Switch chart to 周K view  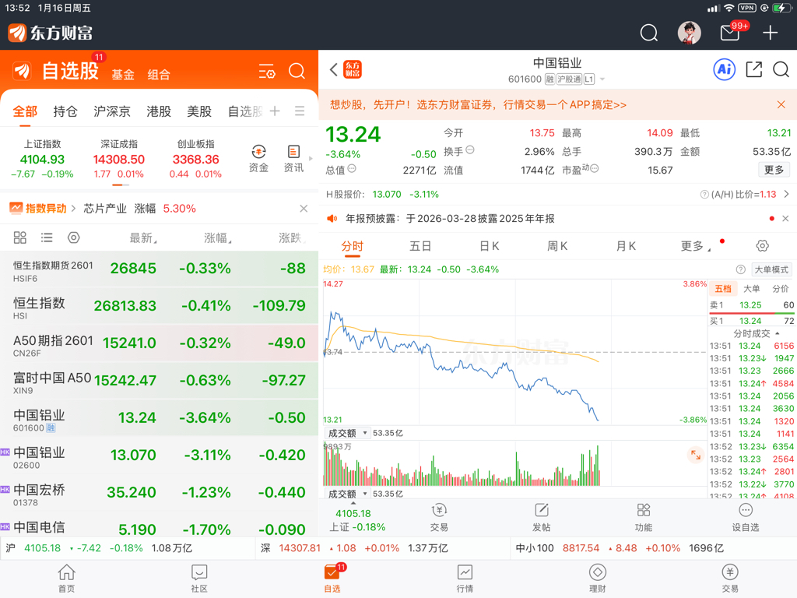pos(557,247)
